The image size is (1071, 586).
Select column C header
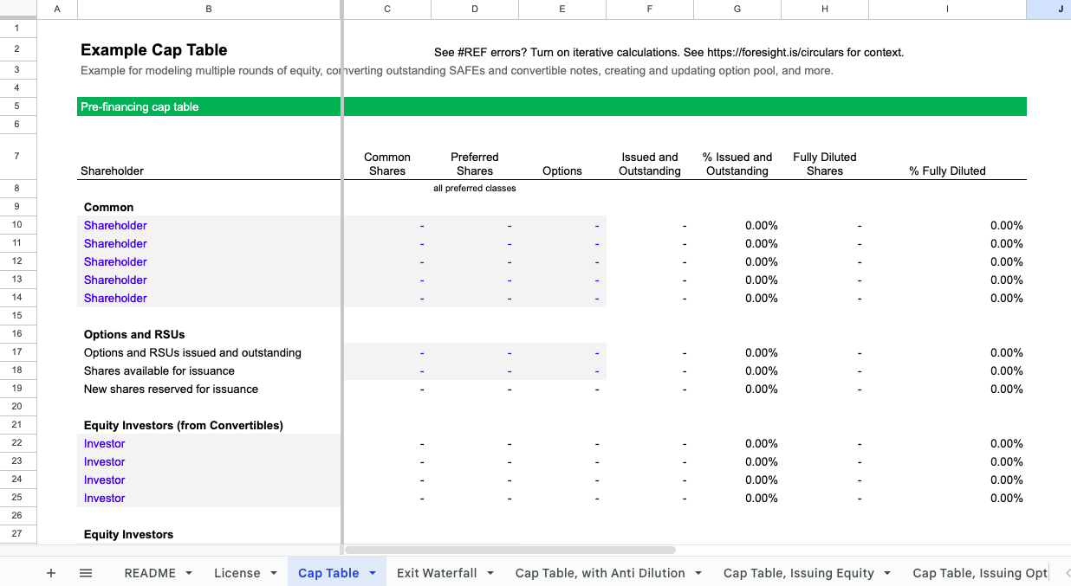387,9
